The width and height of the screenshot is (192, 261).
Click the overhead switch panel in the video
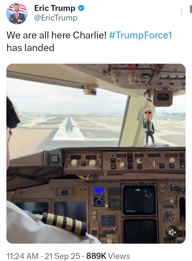(146, 77)
